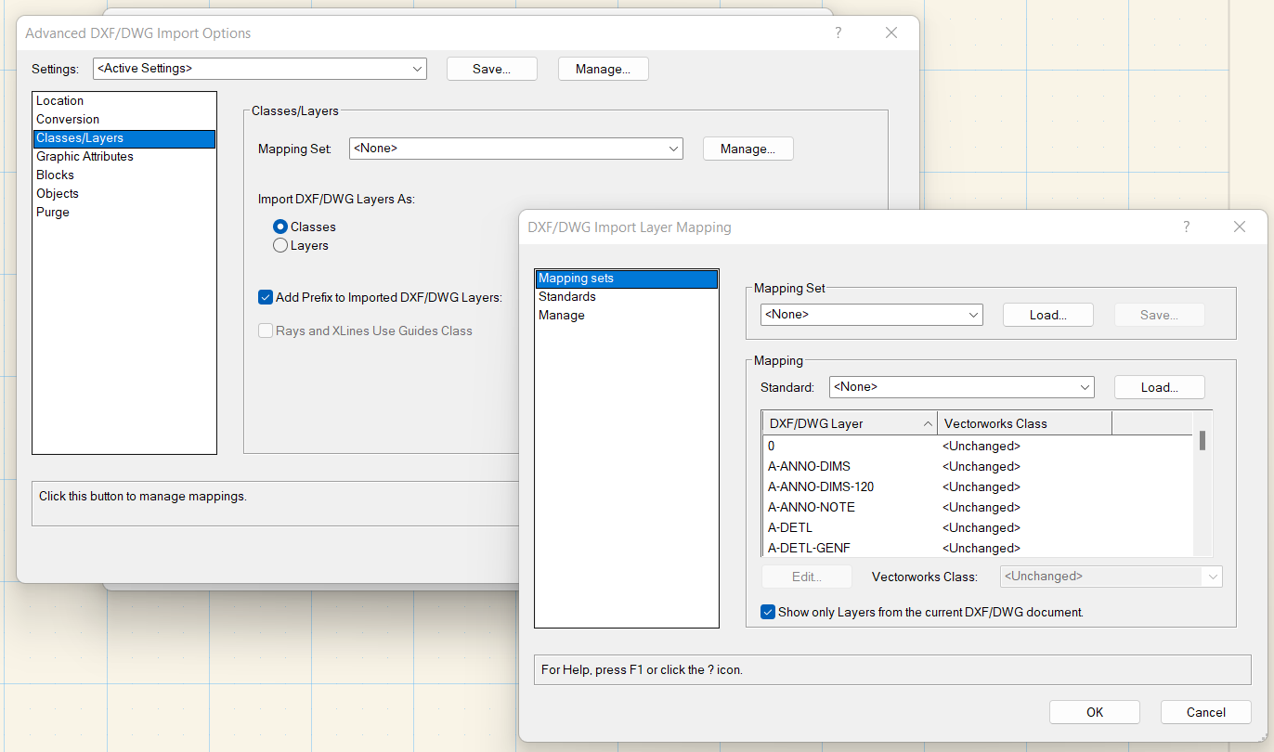The height and width of the screenshot is (752, 1274).
Task: Uncheck Show only Layers from current document
Action: 768,612
